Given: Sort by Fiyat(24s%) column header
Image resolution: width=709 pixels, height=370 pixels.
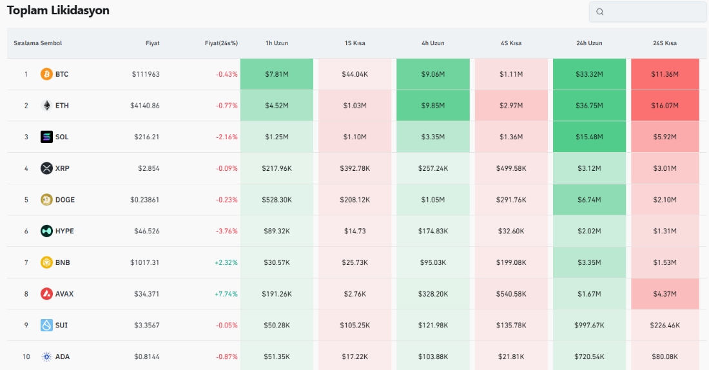Looking at the screenshot, I should click(x=221, y=43).
